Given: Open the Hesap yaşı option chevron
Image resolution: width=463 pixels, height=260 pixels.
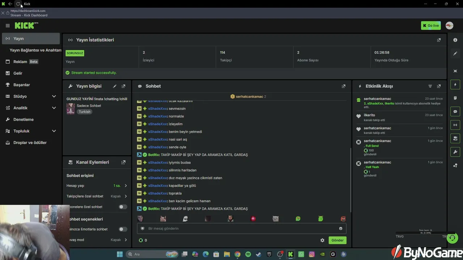Looking at the screenshot, I should tap(126, 186).
